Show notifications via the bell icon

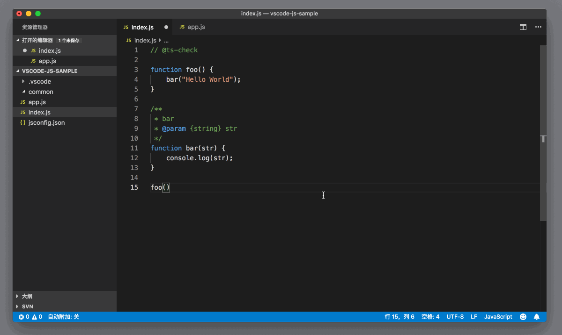pos(537,316)
